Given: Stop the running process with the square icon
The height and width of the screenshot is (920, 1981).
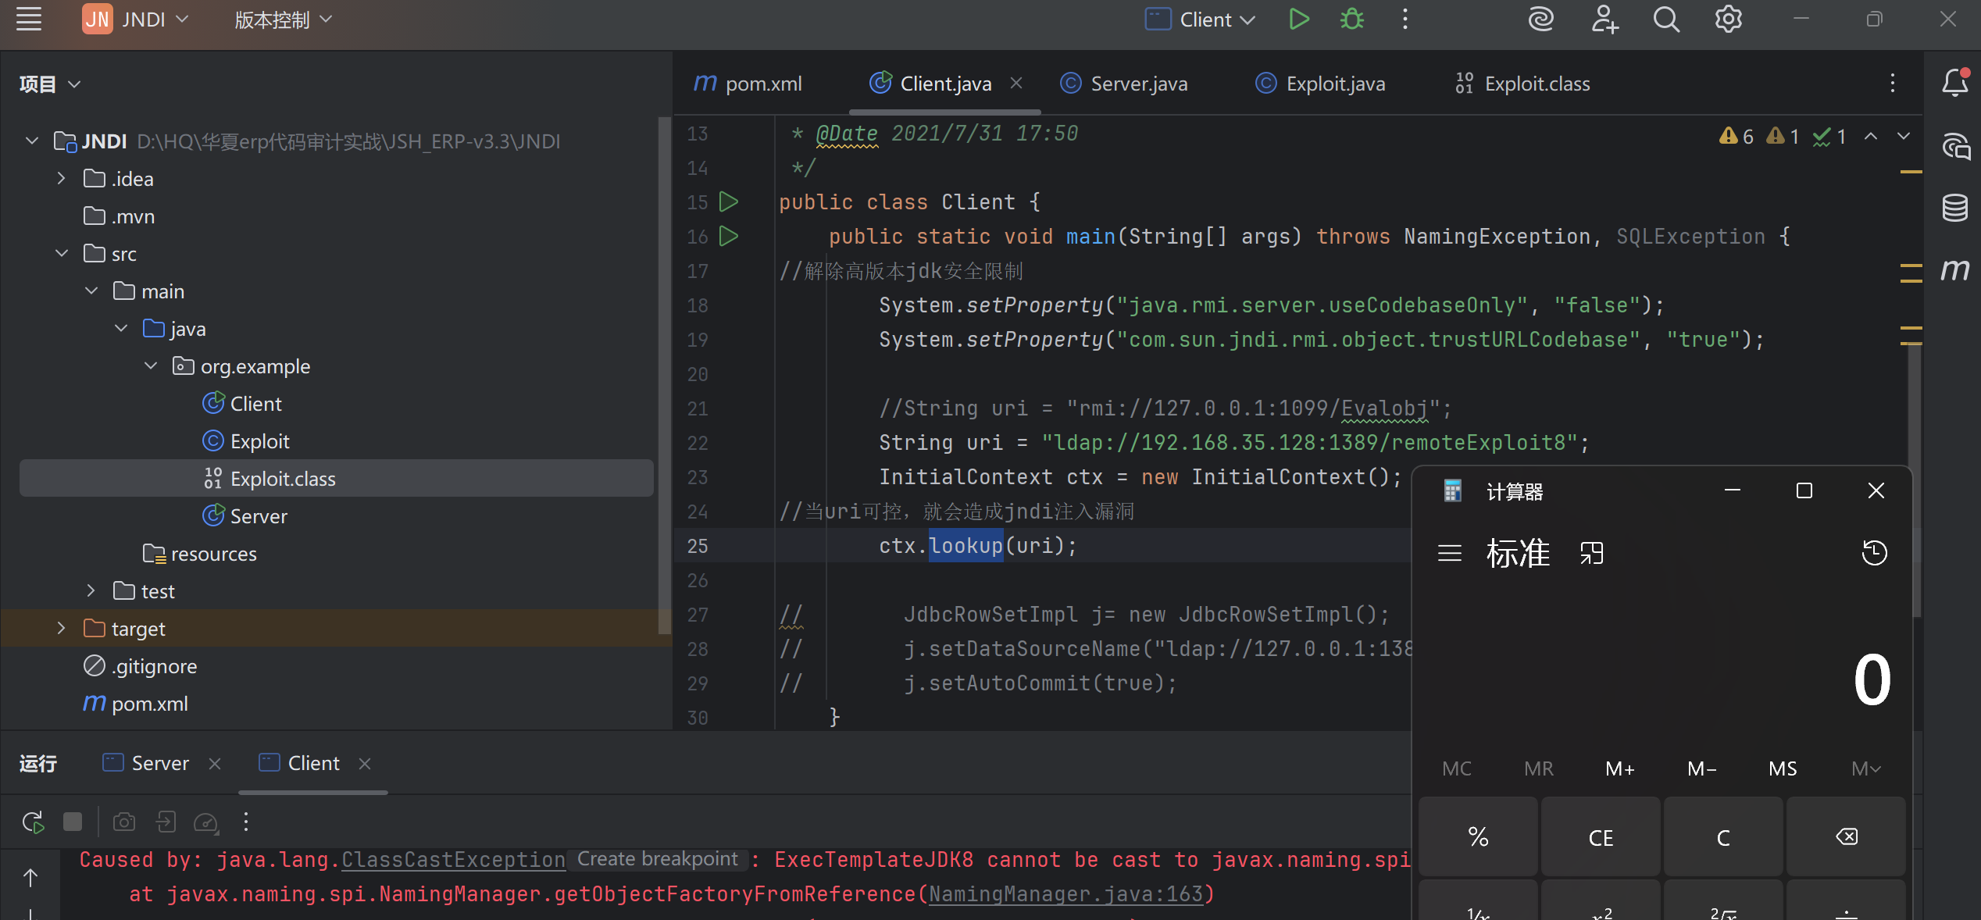Looking at the screenshot, I should (73, 822).
